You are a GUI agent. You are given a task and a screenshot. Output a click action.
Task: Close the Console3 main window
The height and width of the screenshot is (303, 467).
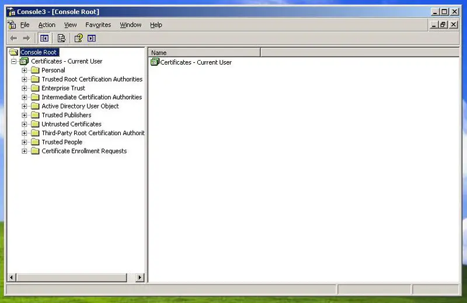click(455, 12)
